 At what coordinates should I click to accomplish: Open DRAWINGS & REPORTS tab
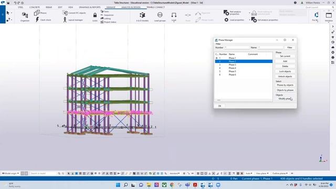point(90,7)
